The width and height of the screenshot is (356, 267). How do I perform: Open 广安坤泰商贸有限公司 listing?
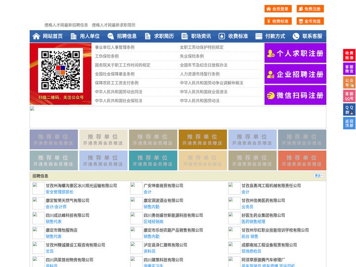[164, 185]
